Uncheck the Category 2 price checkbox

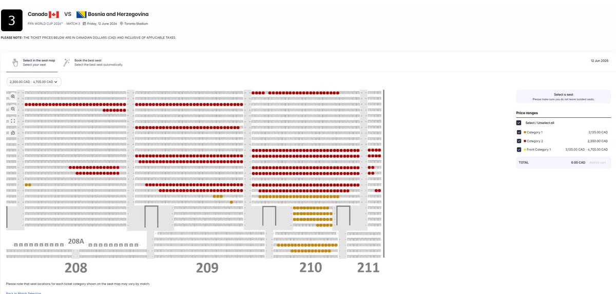click(x=519, y=141)
